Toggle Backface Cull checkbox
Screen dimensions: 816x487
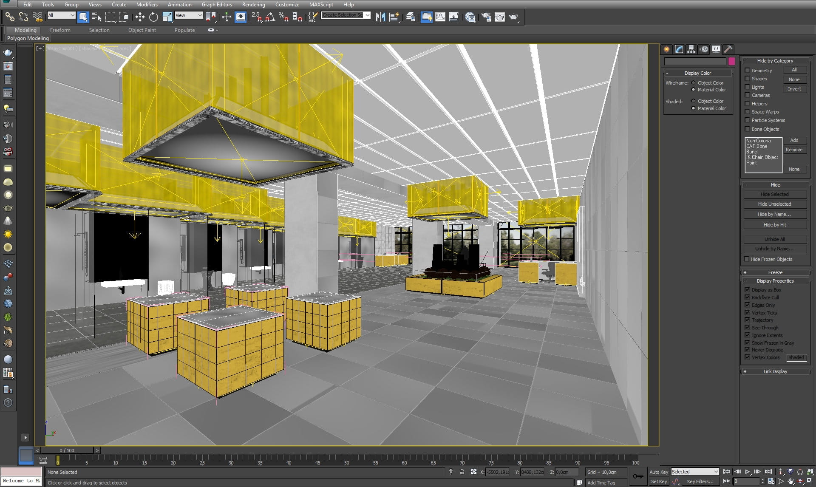747,297
